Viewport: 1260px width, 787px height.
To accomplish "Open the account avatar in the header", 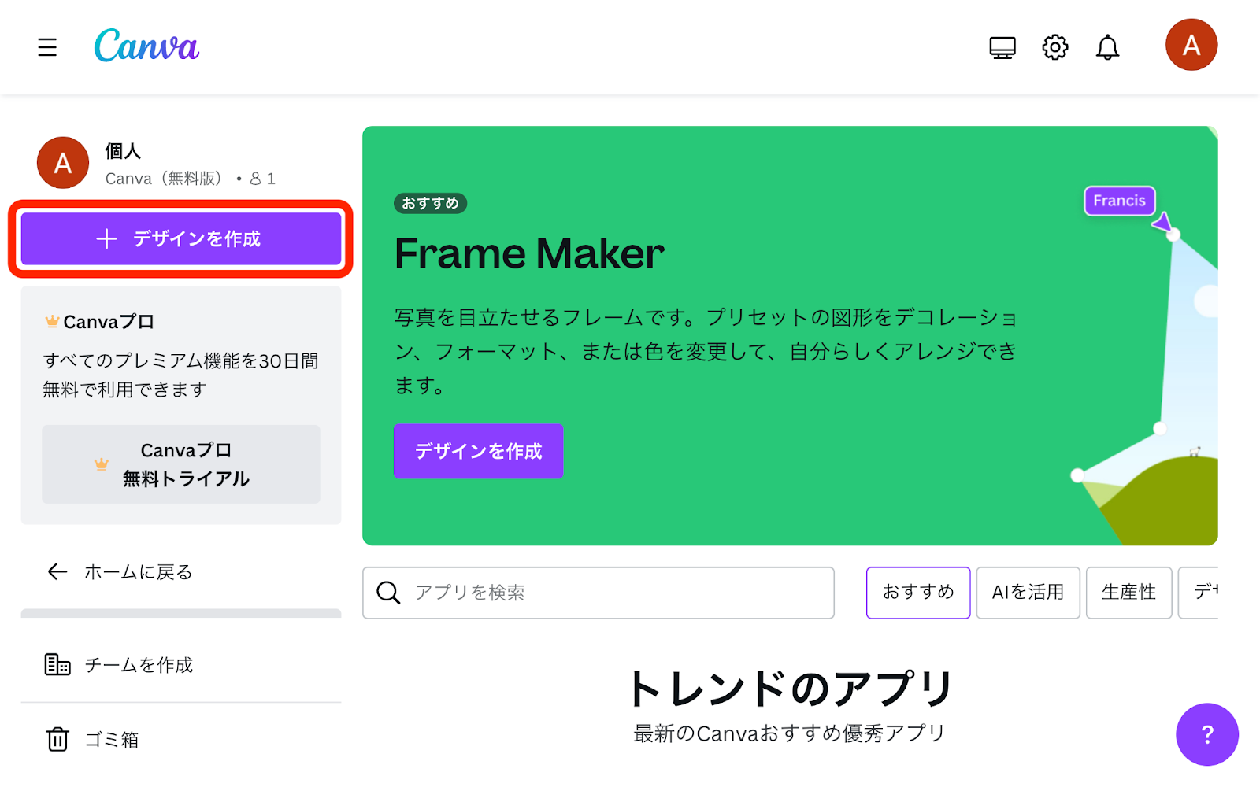I will tap(1191, 45).
